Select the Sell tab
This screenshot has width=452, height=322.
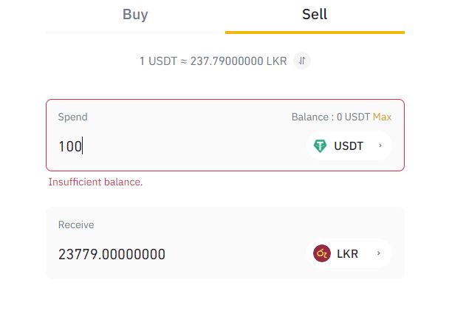(x=315, y=15)
